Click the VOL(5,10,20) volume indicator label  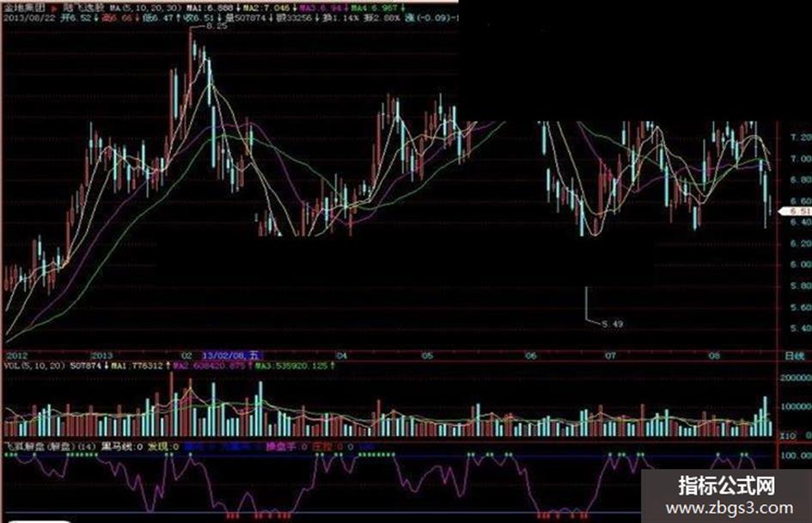(34, 366)
